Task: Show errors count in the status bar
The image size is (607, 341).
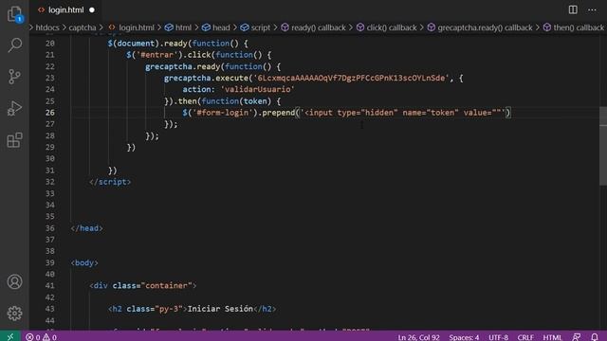Action: tap(33, 337)
